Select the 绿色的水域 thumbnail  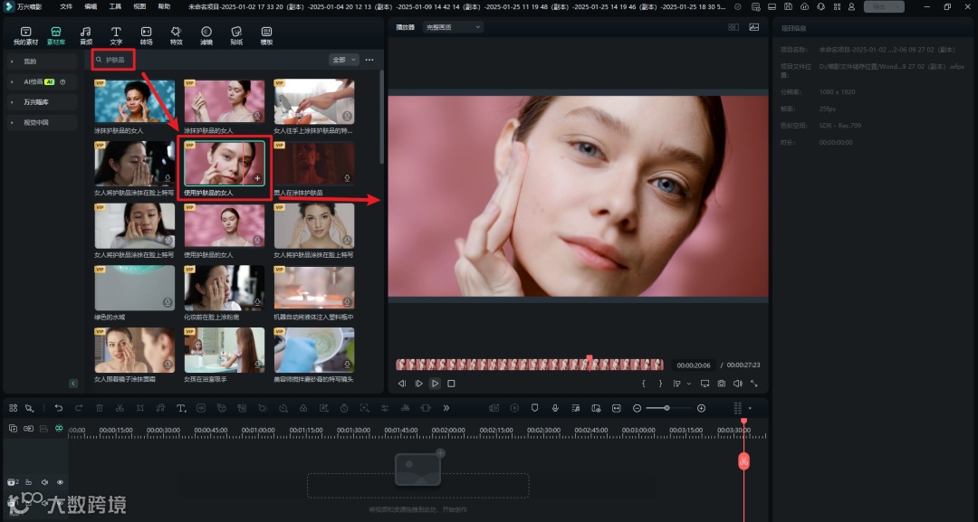coord(135,288)
